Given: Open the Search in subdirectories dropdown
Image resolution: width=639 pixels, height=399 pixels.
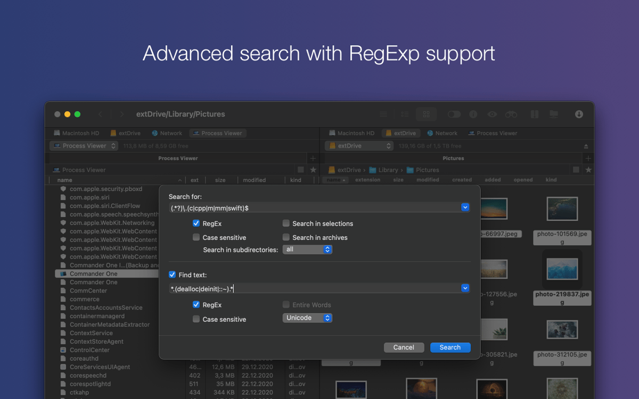Looking at the screenshot, I should [307, 249].
